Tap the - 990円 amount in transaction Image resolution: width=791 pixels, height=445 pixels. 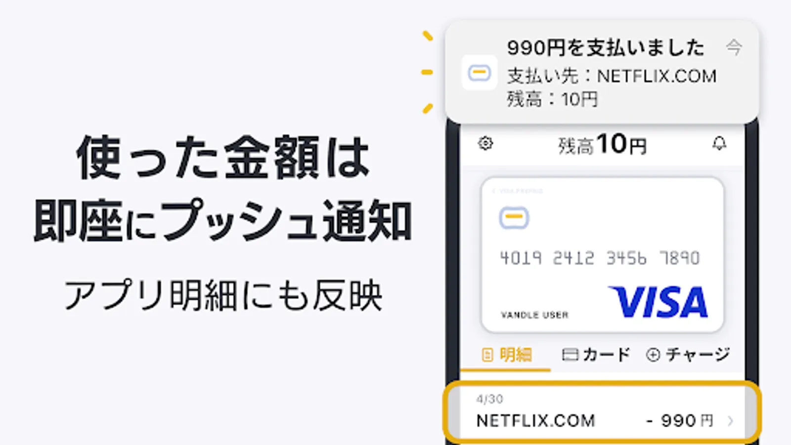680,421
